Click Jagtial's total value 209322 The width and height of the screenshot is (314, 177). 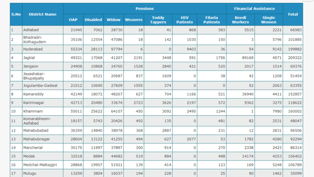294,58
